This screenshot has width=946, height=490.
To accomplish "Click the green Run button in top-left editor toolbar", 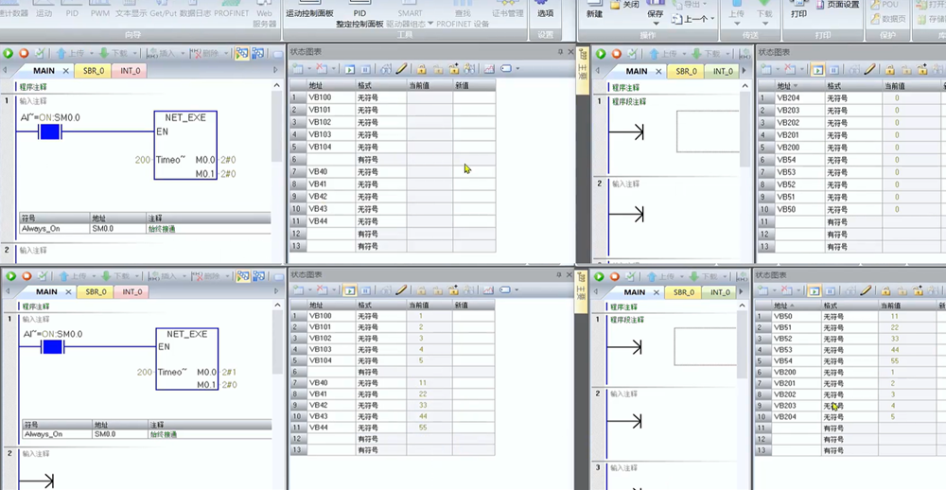I will click(x=9, y=54).
